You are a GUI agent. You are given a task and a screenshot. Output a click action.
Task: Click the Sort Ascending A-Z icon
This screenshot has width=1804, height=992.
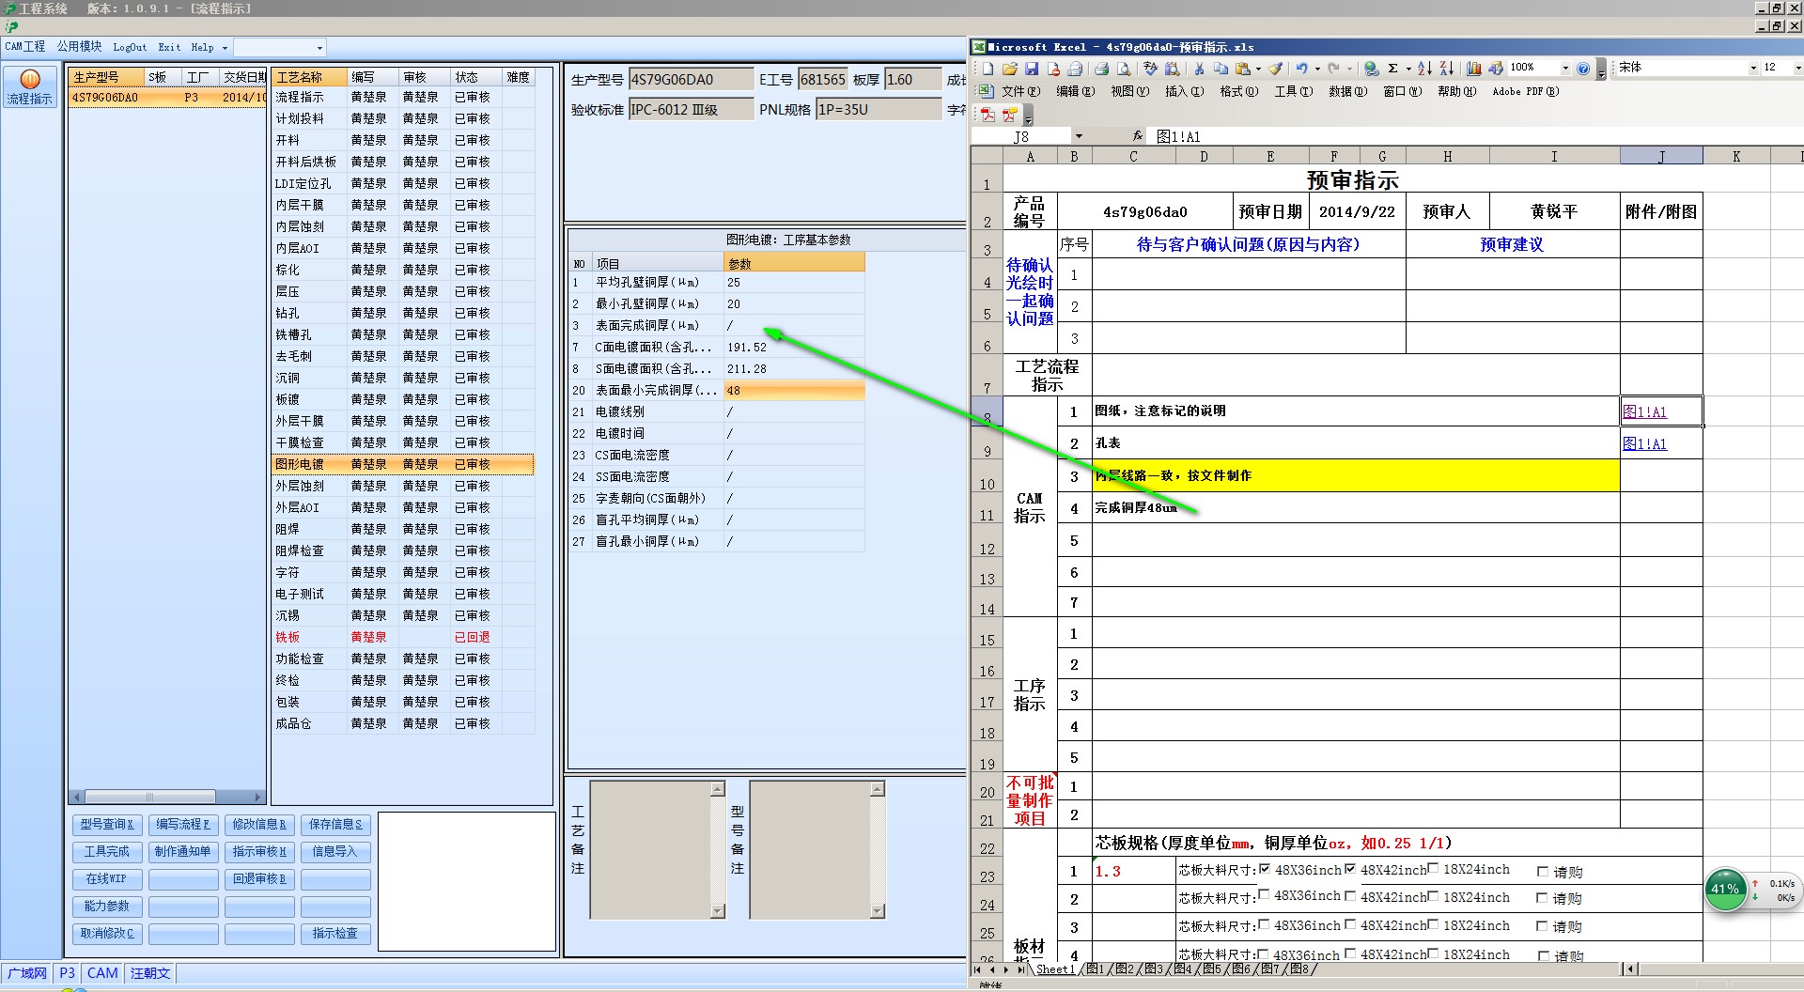[1424, 69]
